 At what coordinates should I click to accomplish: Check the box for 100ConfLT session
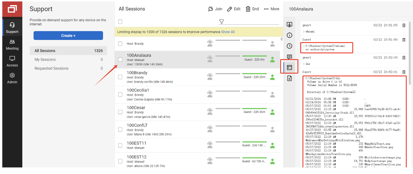click(x=120, y=130)
